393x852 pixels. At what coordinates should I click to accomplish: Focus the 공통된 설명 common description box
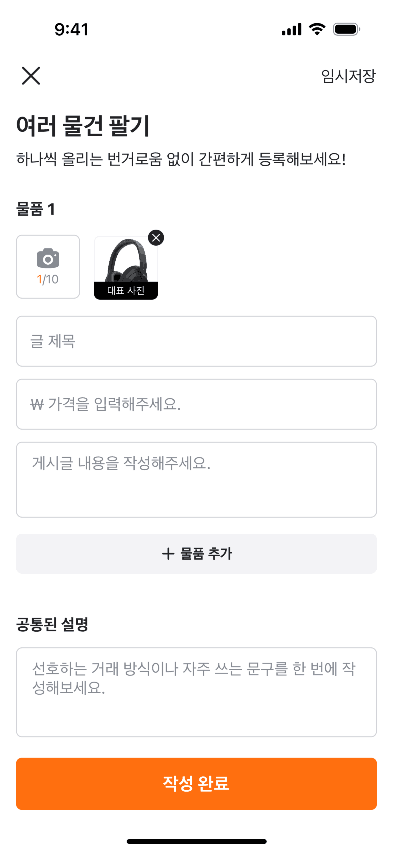[x=196, y=692]
